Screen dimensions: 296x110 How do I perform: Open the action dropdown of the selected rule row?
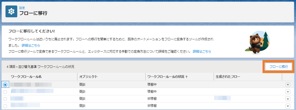point(288,85)
